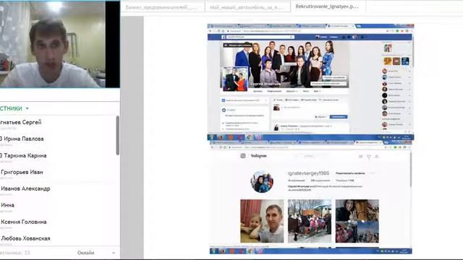This screenshot has width=463, height=260.
Task: Click the blue publish button in Facebook
Action: pyautogui.click(x=339, y=117)
